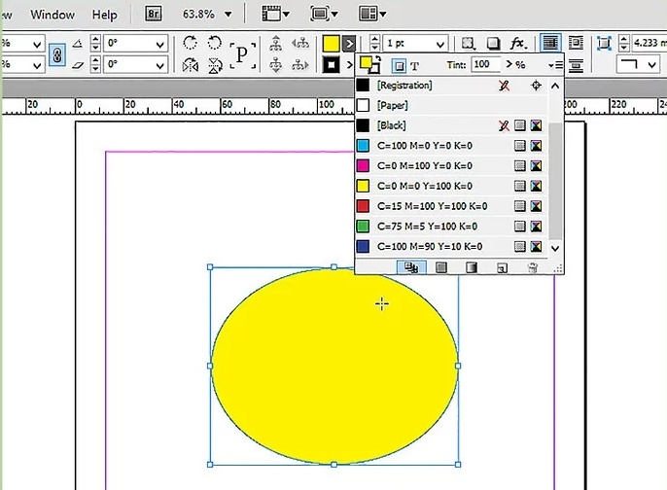Screen dimensions: 667x490
Task: Select the C=0 M=0 Y=100 K=0 yellow swatch
Action: pos(451,186)
